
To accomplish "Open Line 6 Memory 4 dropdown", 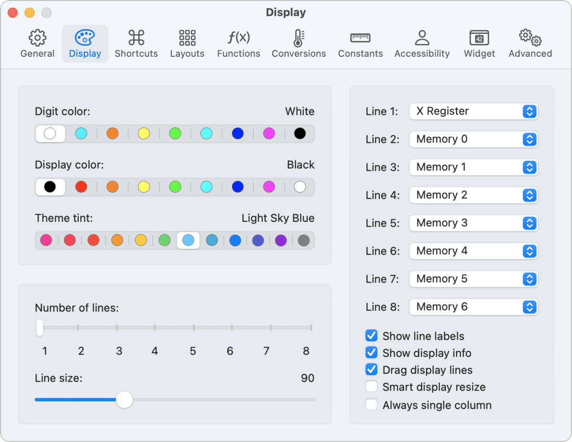I will tap(474, 251).
